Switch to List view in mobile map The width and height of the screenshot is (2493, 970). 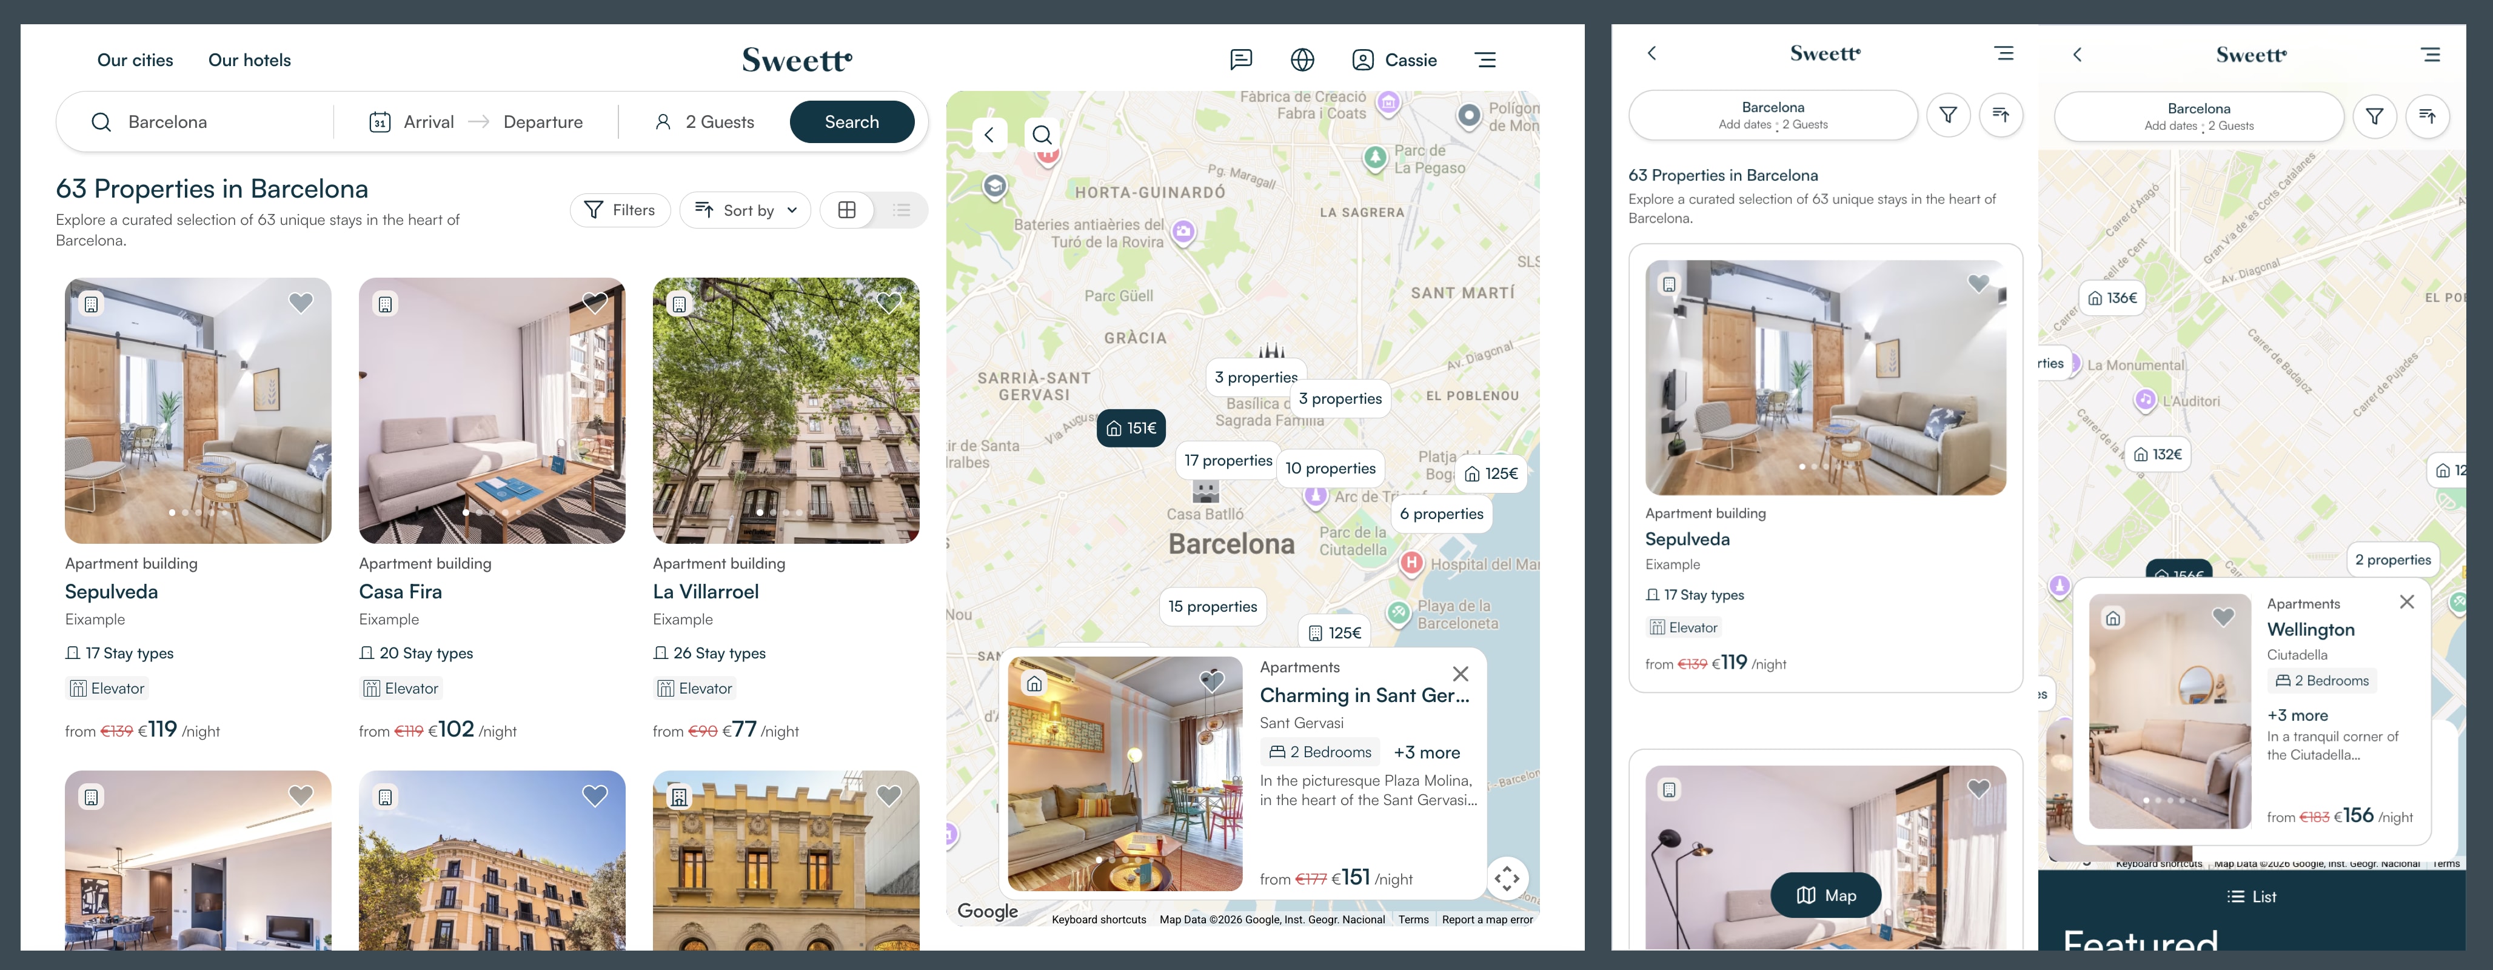pos(2251,897)
